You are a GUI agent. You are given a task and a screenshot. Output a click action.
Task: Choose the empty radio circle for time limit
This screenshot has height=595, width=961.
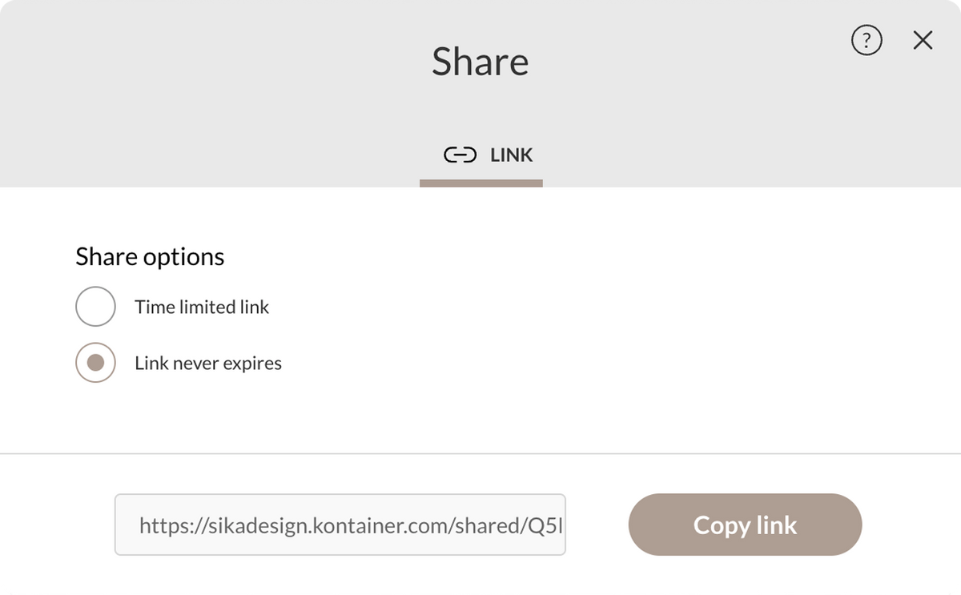click(x=95, y=307)
